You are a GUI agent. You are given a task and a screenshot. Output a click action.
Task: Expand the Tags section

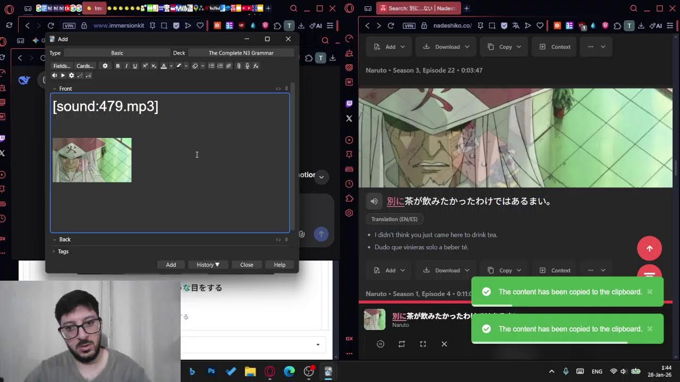pyautogui.click(x=54, y=251)
